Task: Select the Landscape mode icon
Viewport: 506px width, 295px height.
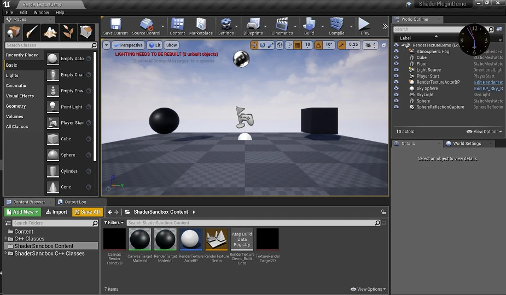Action: pyautogui.click(x=50, y=32)
